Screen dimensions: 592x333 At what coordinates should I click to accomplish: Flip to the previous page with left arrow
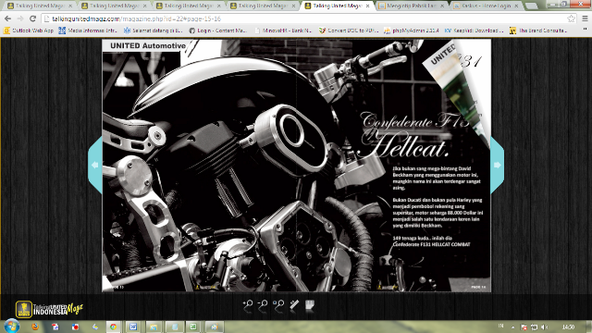95,165
